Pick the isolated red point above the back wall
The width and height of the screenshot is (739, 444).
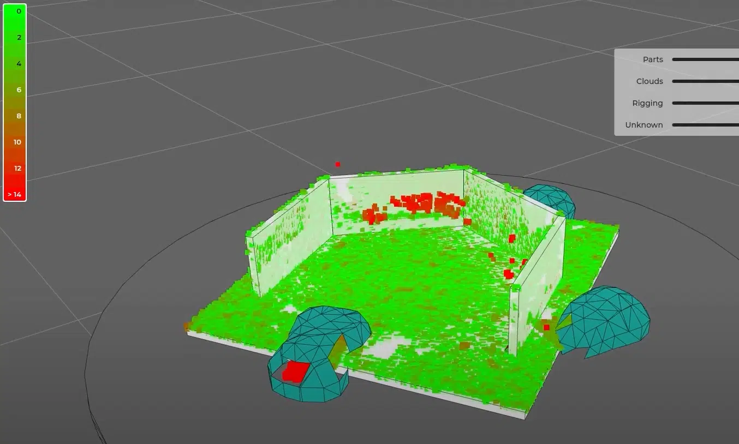(x=338, y=164)
